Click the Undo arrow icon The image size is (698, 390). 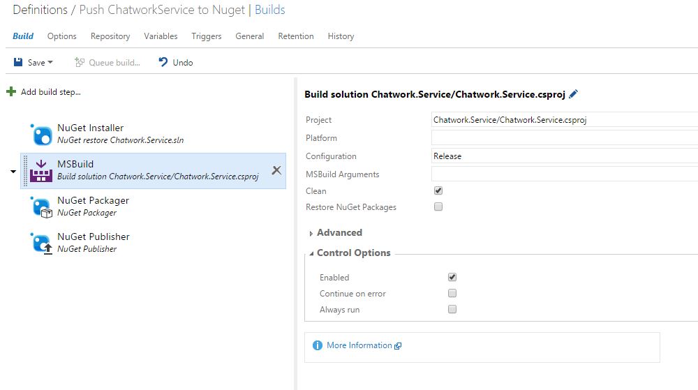coord(163,62)
